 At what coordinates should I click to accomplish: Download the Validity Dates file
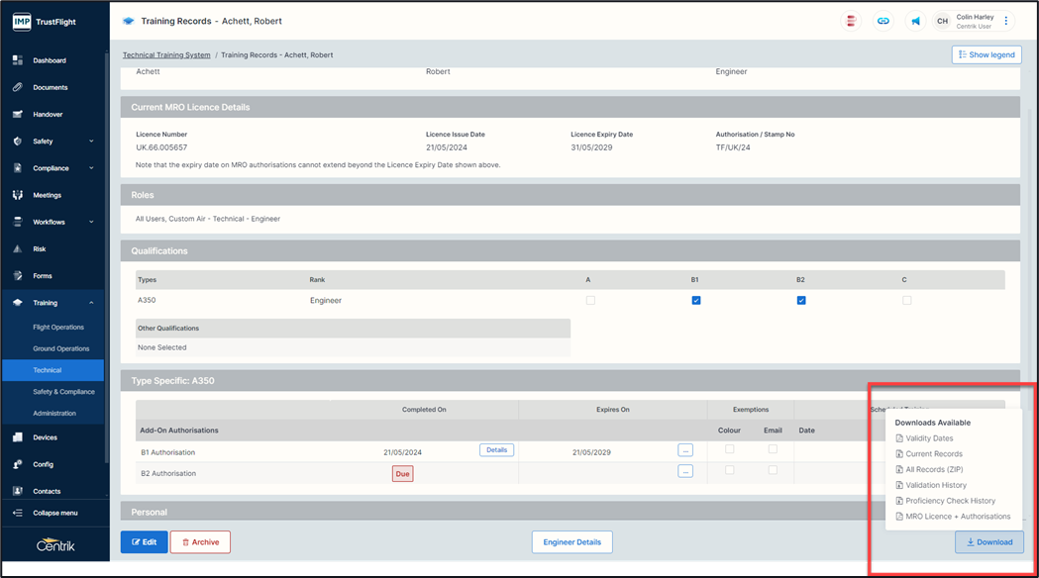(x=924, y=438)
